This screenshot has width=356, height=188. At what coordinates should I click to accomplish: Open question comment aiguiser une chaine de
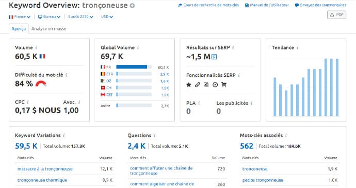click(x=162, y=184)
